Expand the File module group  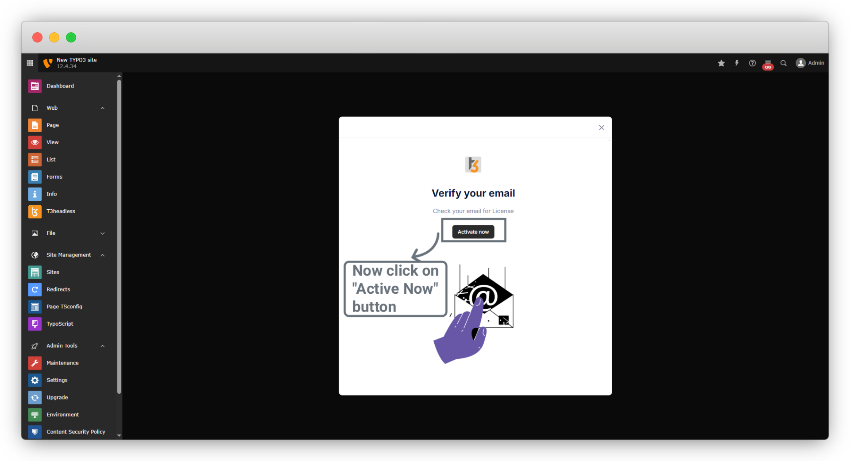pos(102,233)
